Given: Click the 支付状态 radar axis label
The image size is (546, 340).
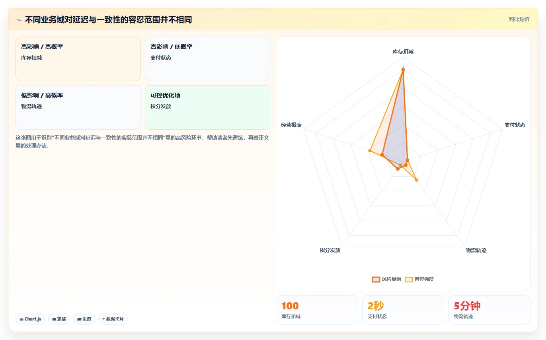Looking at the screenshot, I should pyautogui.click(x=515, y=125).
